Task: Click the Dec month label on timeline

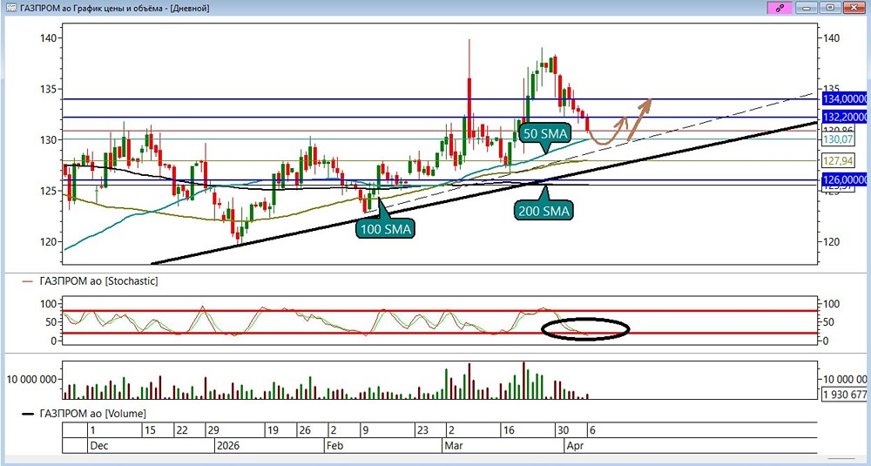Action: pyautogui.click(x=98, y=445)
